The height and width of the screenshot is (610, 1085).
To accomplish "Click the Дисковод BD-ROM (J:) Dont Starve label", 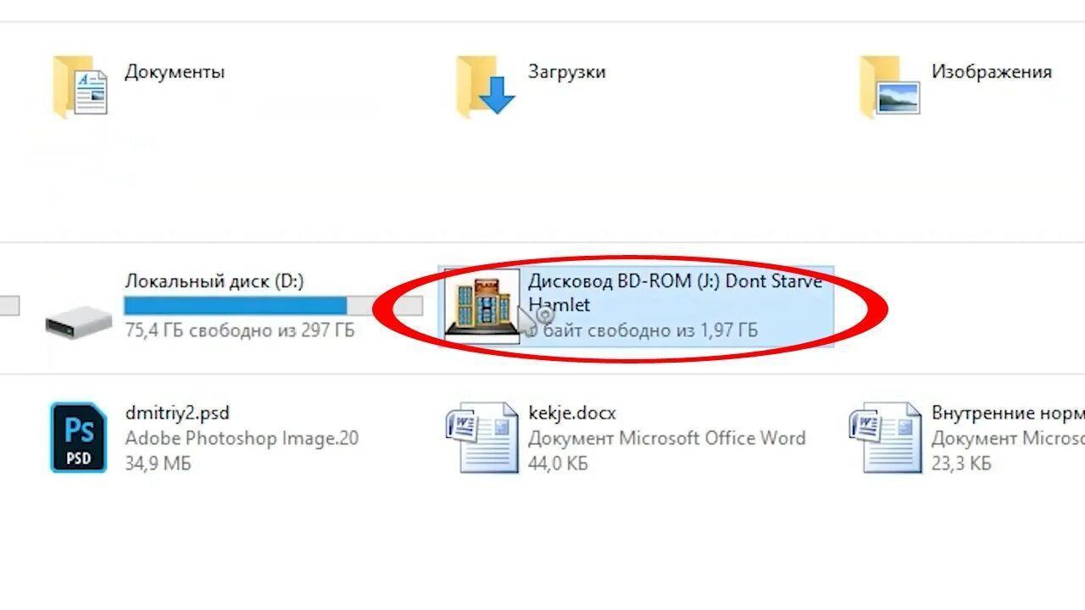I will pyautogui.click(x=676, y=281).
